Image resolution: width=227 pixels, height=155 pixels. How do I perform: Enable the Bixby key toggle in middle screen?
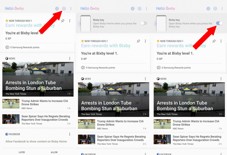click(x=143, y=23)
